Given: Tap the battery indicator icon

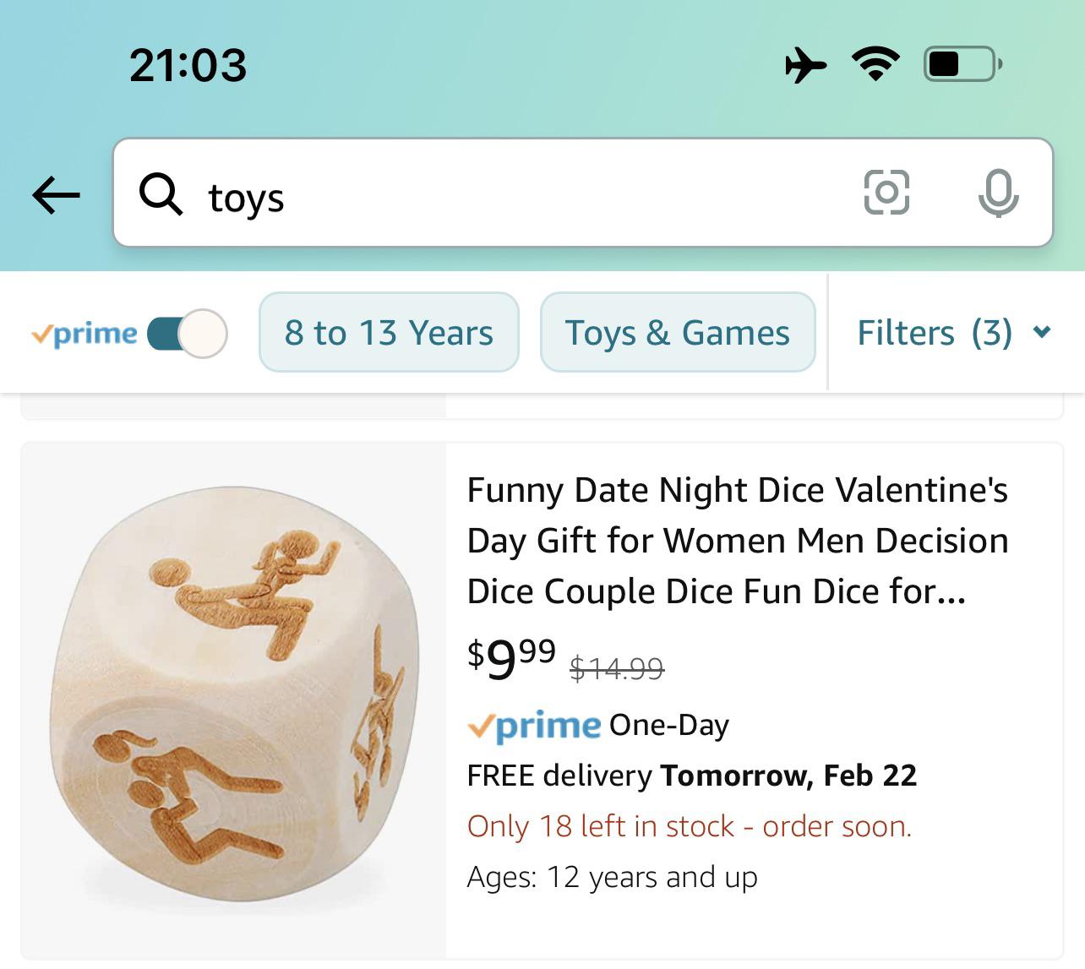Looking at the screenshot, I should coord(962,64).
